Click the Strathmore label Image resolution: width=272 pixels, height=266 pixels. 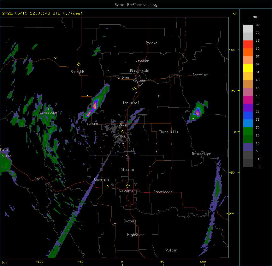(163, 192)
